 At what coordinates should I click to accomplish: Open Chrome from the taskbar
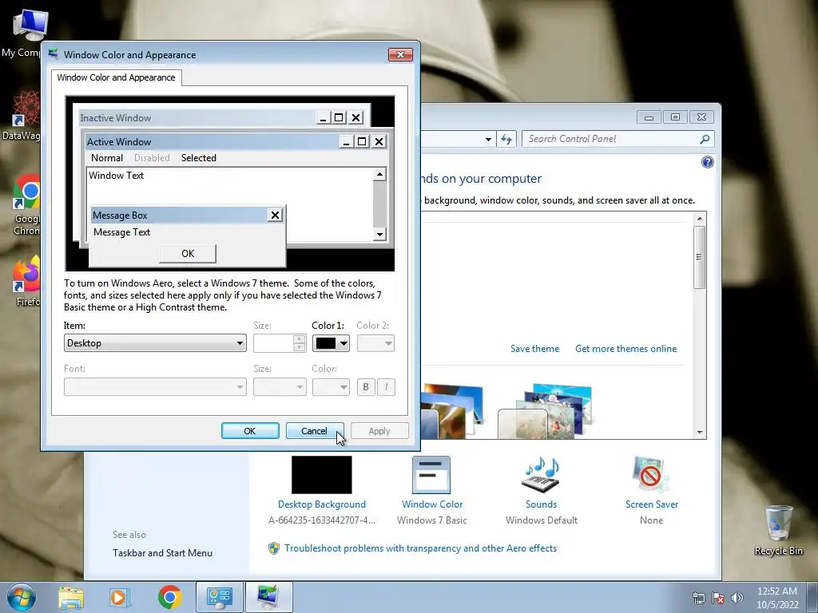[169, 597]
